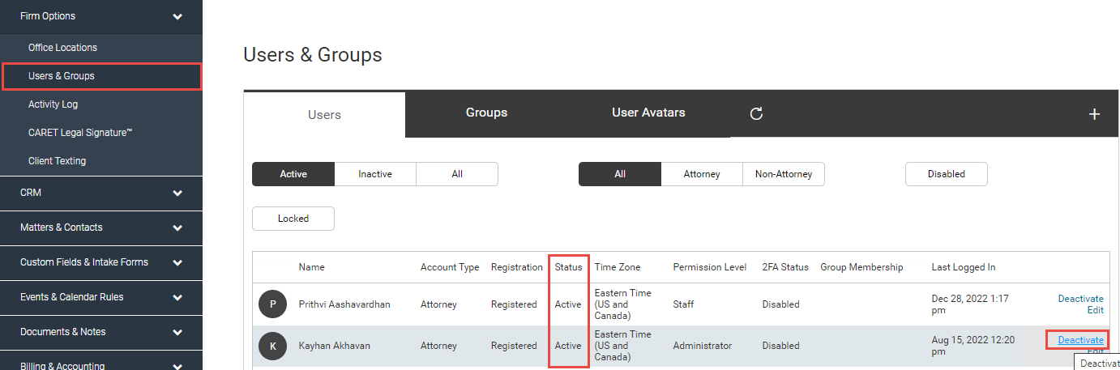
Task: Select the name Prithvi Aashavardhan
Action: pyautogui.click(x=344, y=304)
